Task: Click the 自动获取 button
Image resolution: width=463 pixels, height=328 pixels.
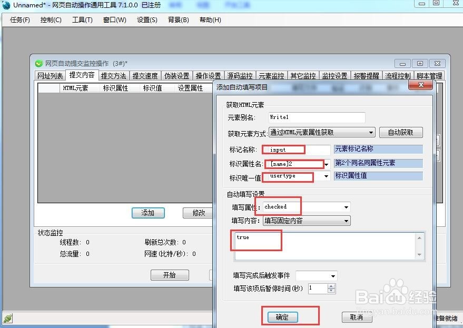Action: point(401,132)
